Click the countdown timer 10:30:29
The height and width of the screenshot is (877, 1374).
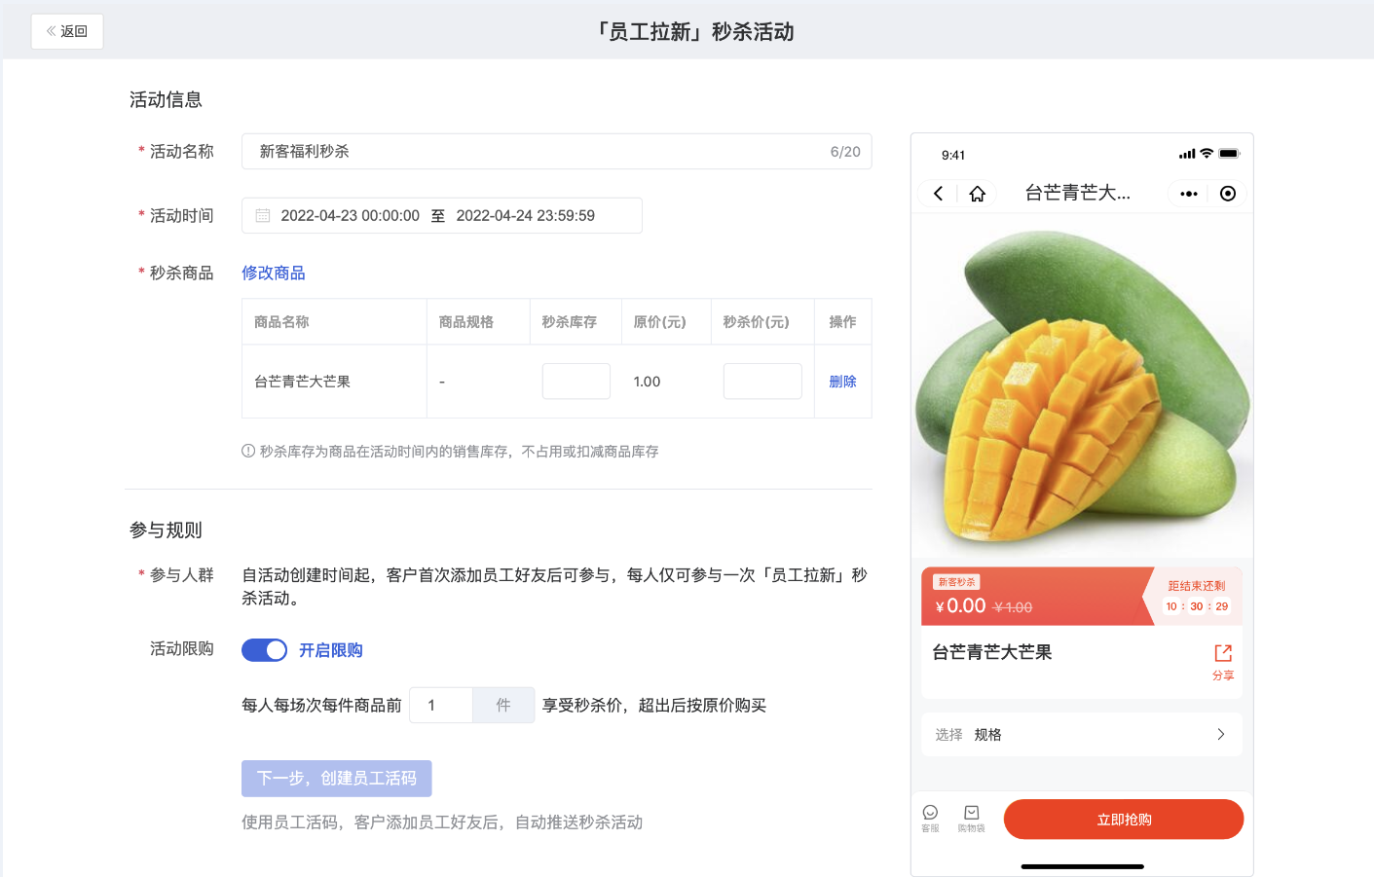coord(1197,606)
